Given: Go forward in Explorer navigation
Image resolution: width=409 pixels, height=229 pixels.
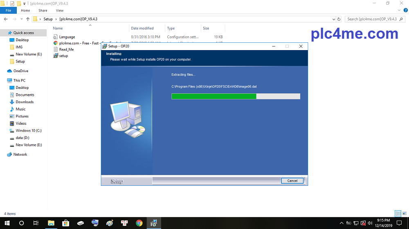Looking at the screenshot, I should pos(14,19).
